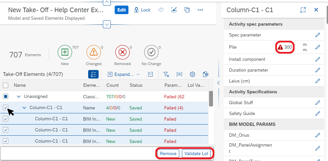Collapse the Column-C1 - C1 group node
This screenshot has height=161, width=328.
[24, 107]
